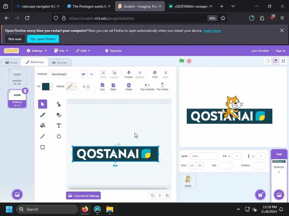Select the Rectangle tool
This screenshot has width=289, height=216.
pos(43,147)
